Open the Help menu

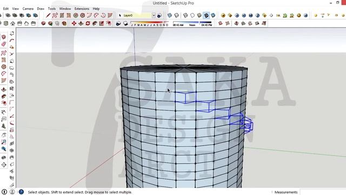[x=96, y=9]
